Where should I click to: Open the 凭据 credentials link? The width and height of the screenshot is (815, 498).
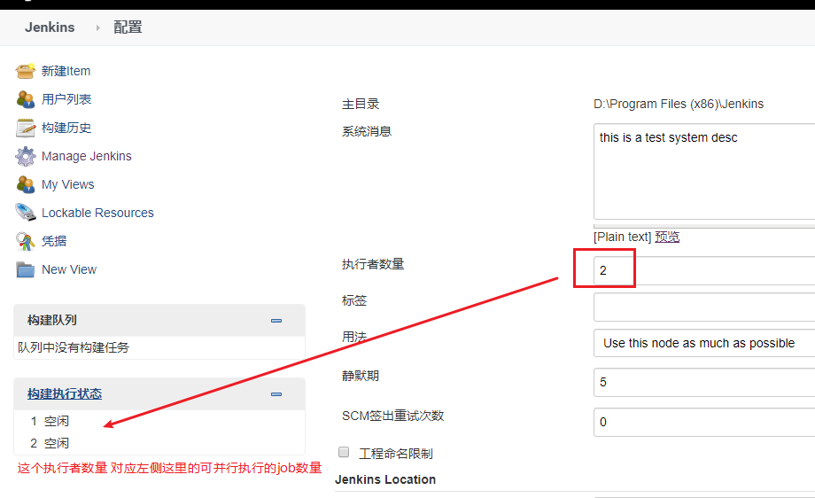54,241
